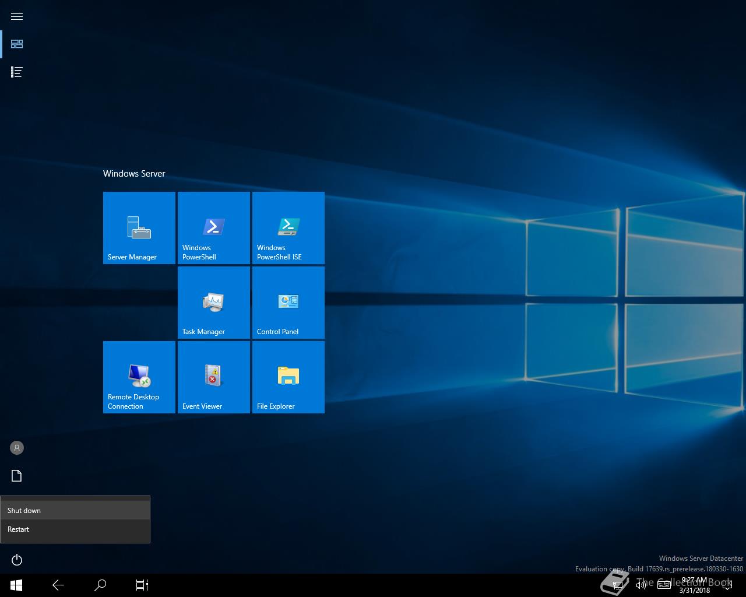The height and width of the screenshot is (597, 746).
Task: Launch the Windows PowerShell ISE tile
Action: 288,228
